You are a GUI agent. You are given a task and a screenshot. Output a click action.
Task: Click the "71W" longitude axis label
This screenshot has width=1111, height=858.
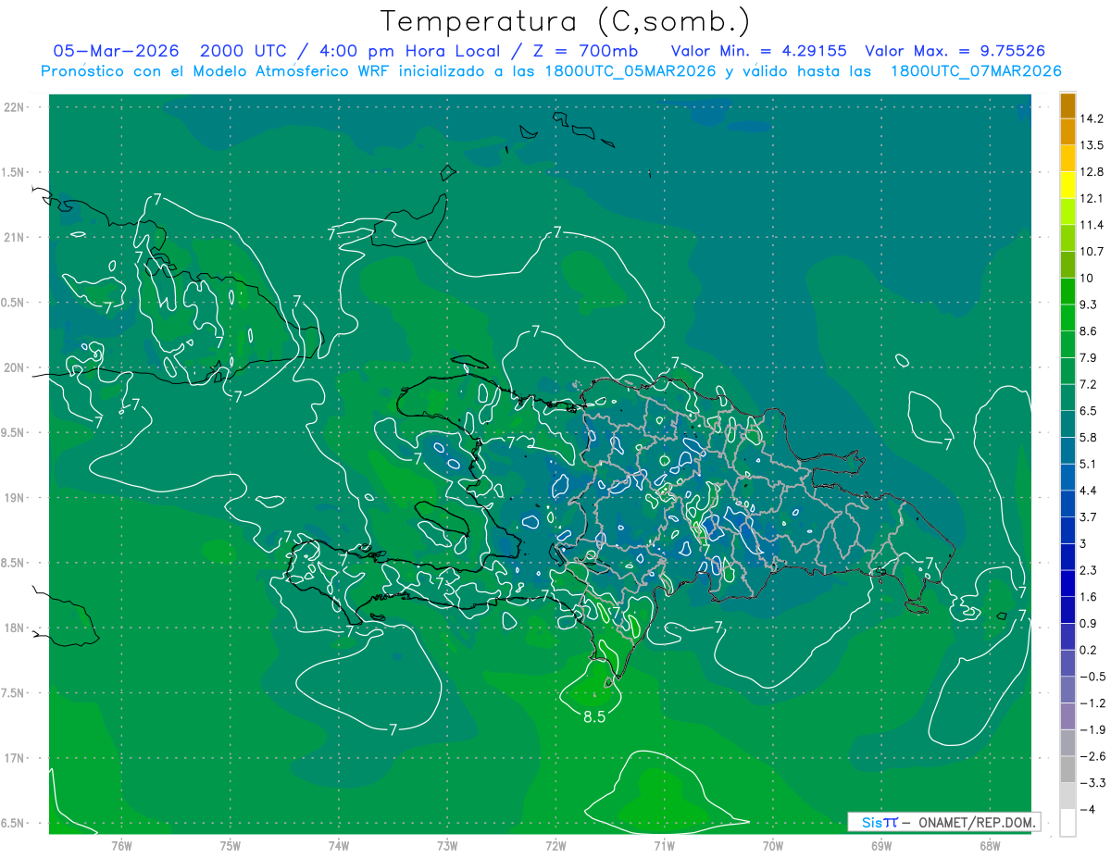coord(664,845)
